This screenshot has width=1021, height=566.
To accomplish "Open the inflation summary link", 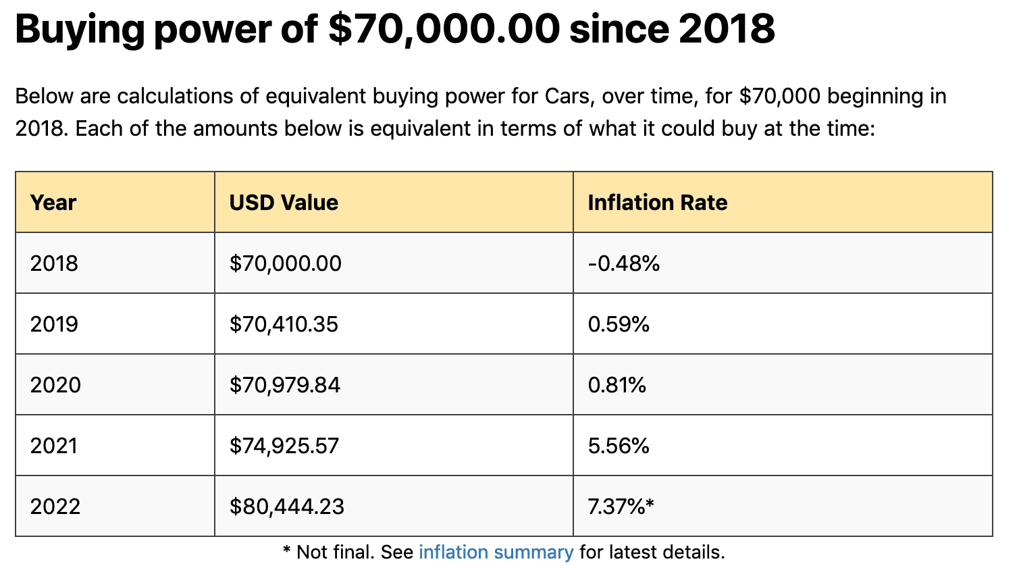I will [496, 552].
